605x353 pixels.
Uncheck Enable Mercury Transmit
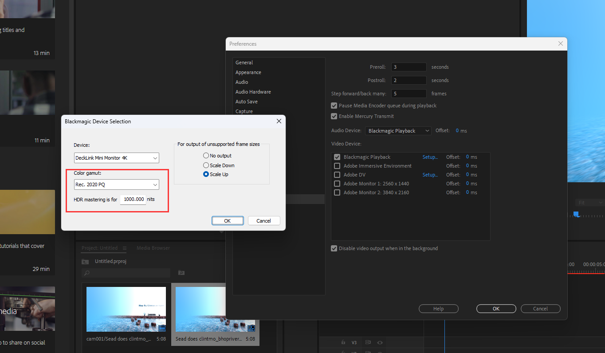[x=334, y=116]
